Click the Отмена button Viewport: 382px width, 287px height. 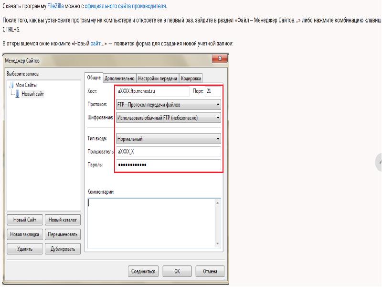click(x=210, y=271)
